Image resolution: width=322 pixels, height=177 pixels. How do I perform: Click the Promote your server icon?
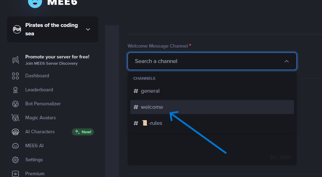(x=15, y=60)
